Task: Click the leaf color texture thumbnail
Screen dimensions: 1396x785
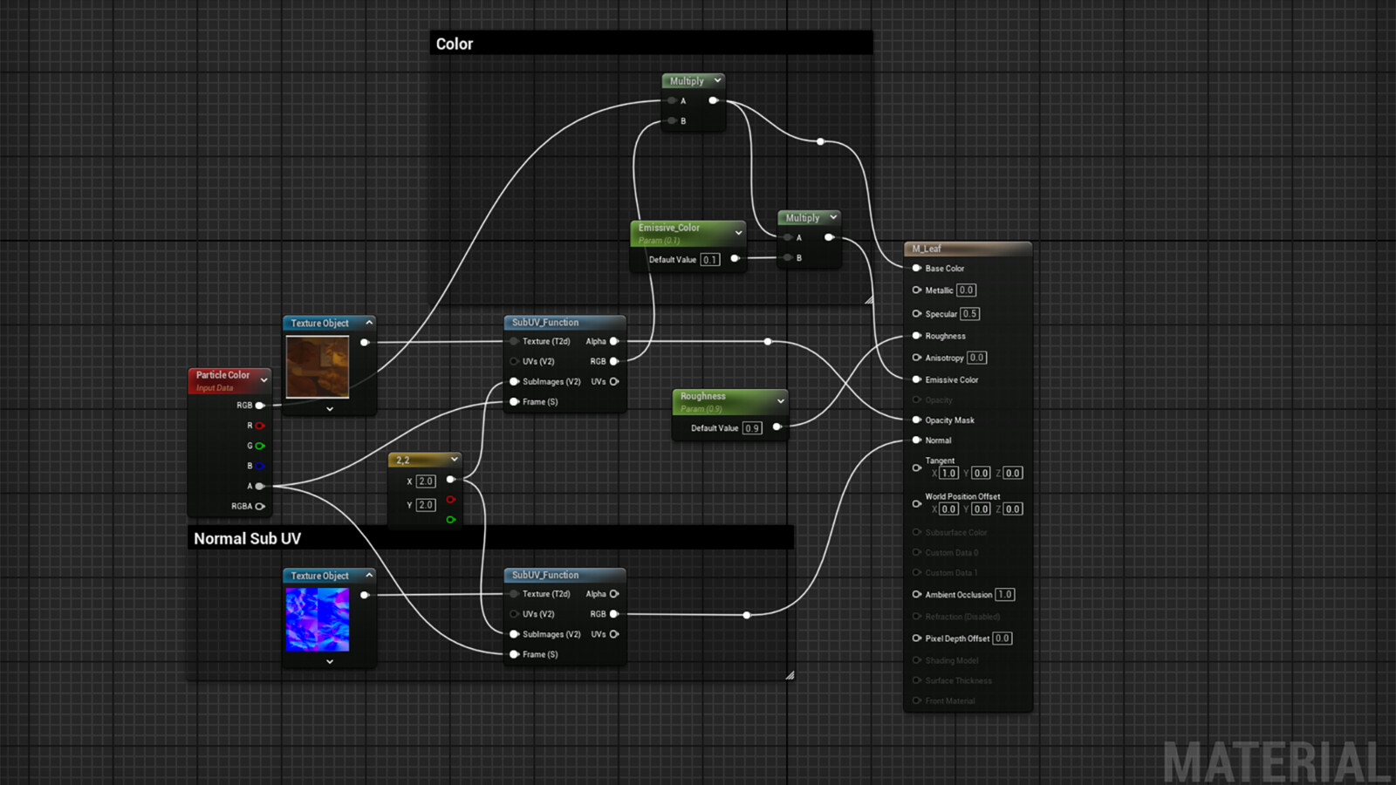Action: tap(318, 367)
